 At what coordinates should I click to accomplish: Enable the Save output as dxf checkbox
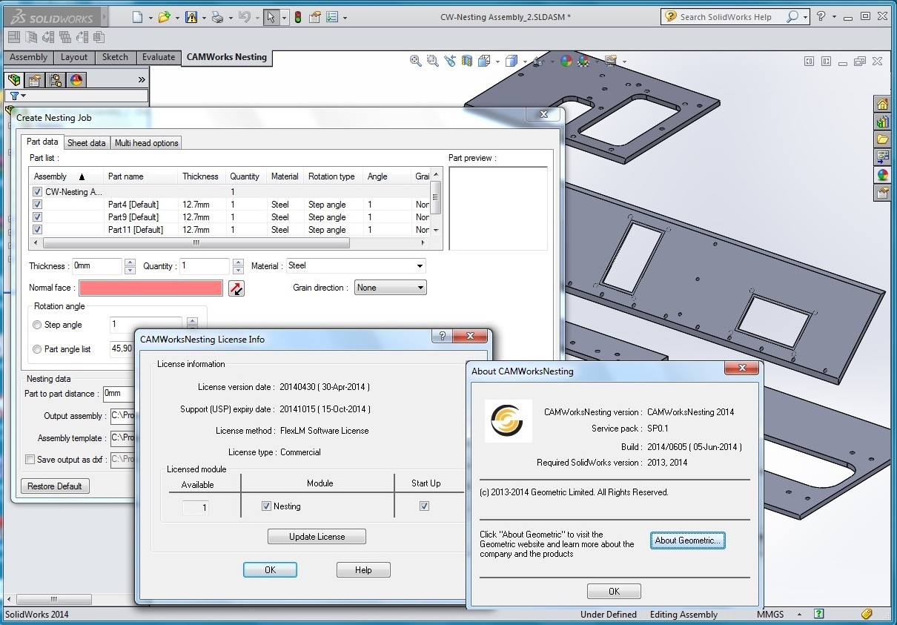(x=30, y=460)
